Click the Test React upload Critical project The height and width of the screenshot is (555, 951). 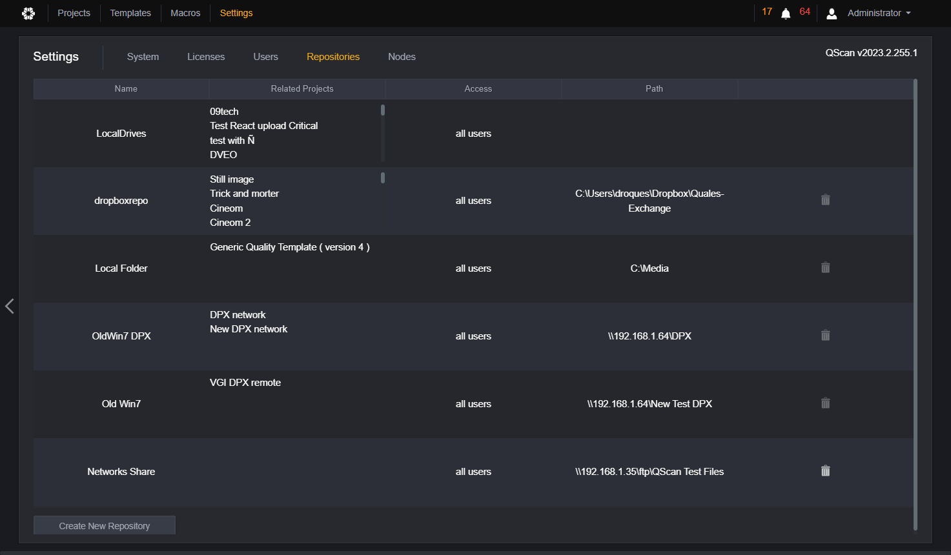pyautogui.click(x=264, y=126)
